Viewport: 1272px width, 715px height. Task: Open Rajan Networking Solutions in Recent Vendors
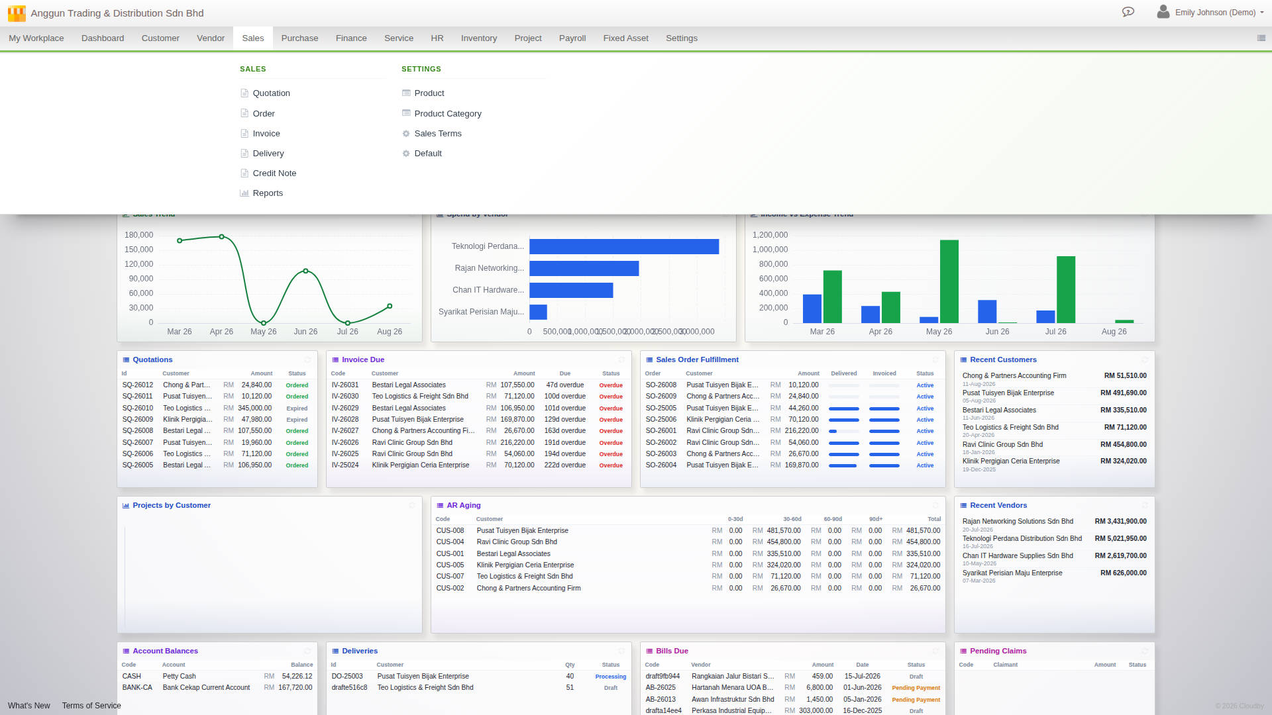tap(1054, 525)
